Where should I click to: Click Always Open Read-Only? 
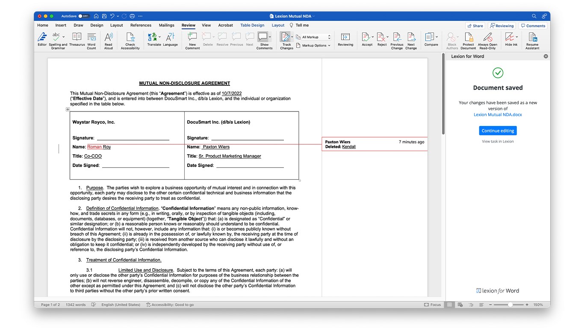pyautogui.click(x=487, y=41)
